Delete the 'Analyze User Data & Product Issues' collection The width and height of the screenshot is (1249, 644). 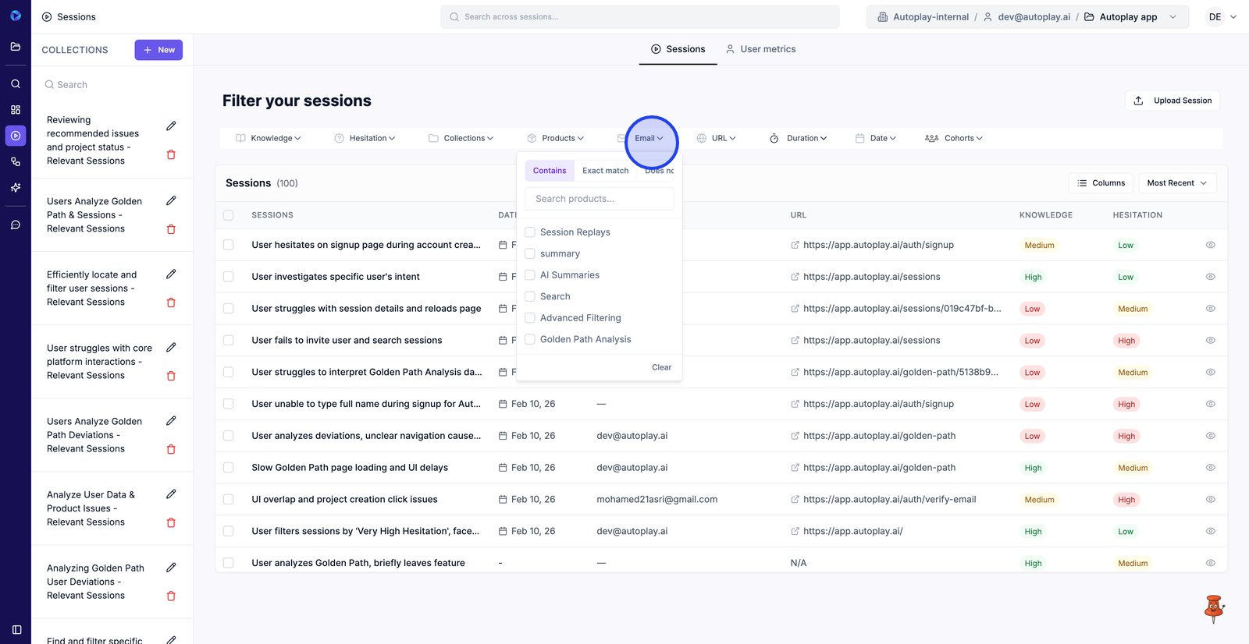[171, 522]
